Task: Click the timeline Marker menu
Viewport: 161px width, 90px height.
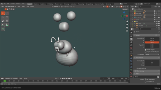Action: click(25, 78)
